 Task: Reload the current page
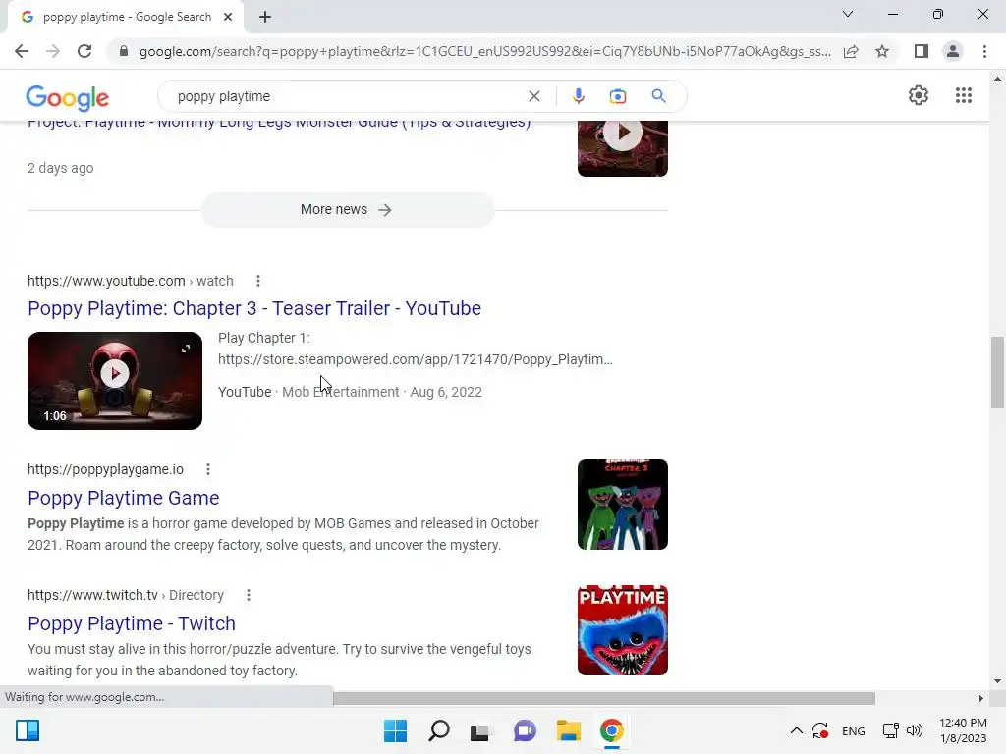[x=84, y=51]
